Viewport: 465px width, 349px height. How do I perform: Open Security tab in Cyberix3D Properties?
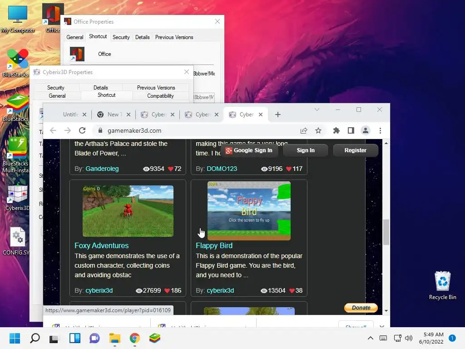pos(55,88)
